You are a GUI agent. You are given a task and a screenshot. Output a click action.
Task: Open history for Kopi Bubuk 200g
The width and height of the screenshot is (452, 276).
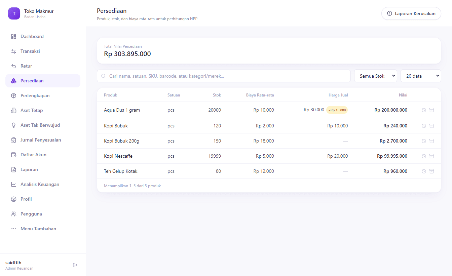[x=424, y=141]
